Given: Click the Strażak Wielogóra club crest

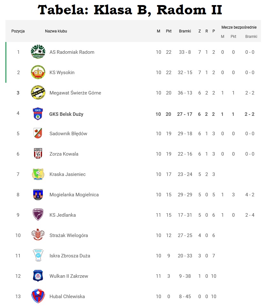Looking at the screenshot, I should (x=38, y=235).
